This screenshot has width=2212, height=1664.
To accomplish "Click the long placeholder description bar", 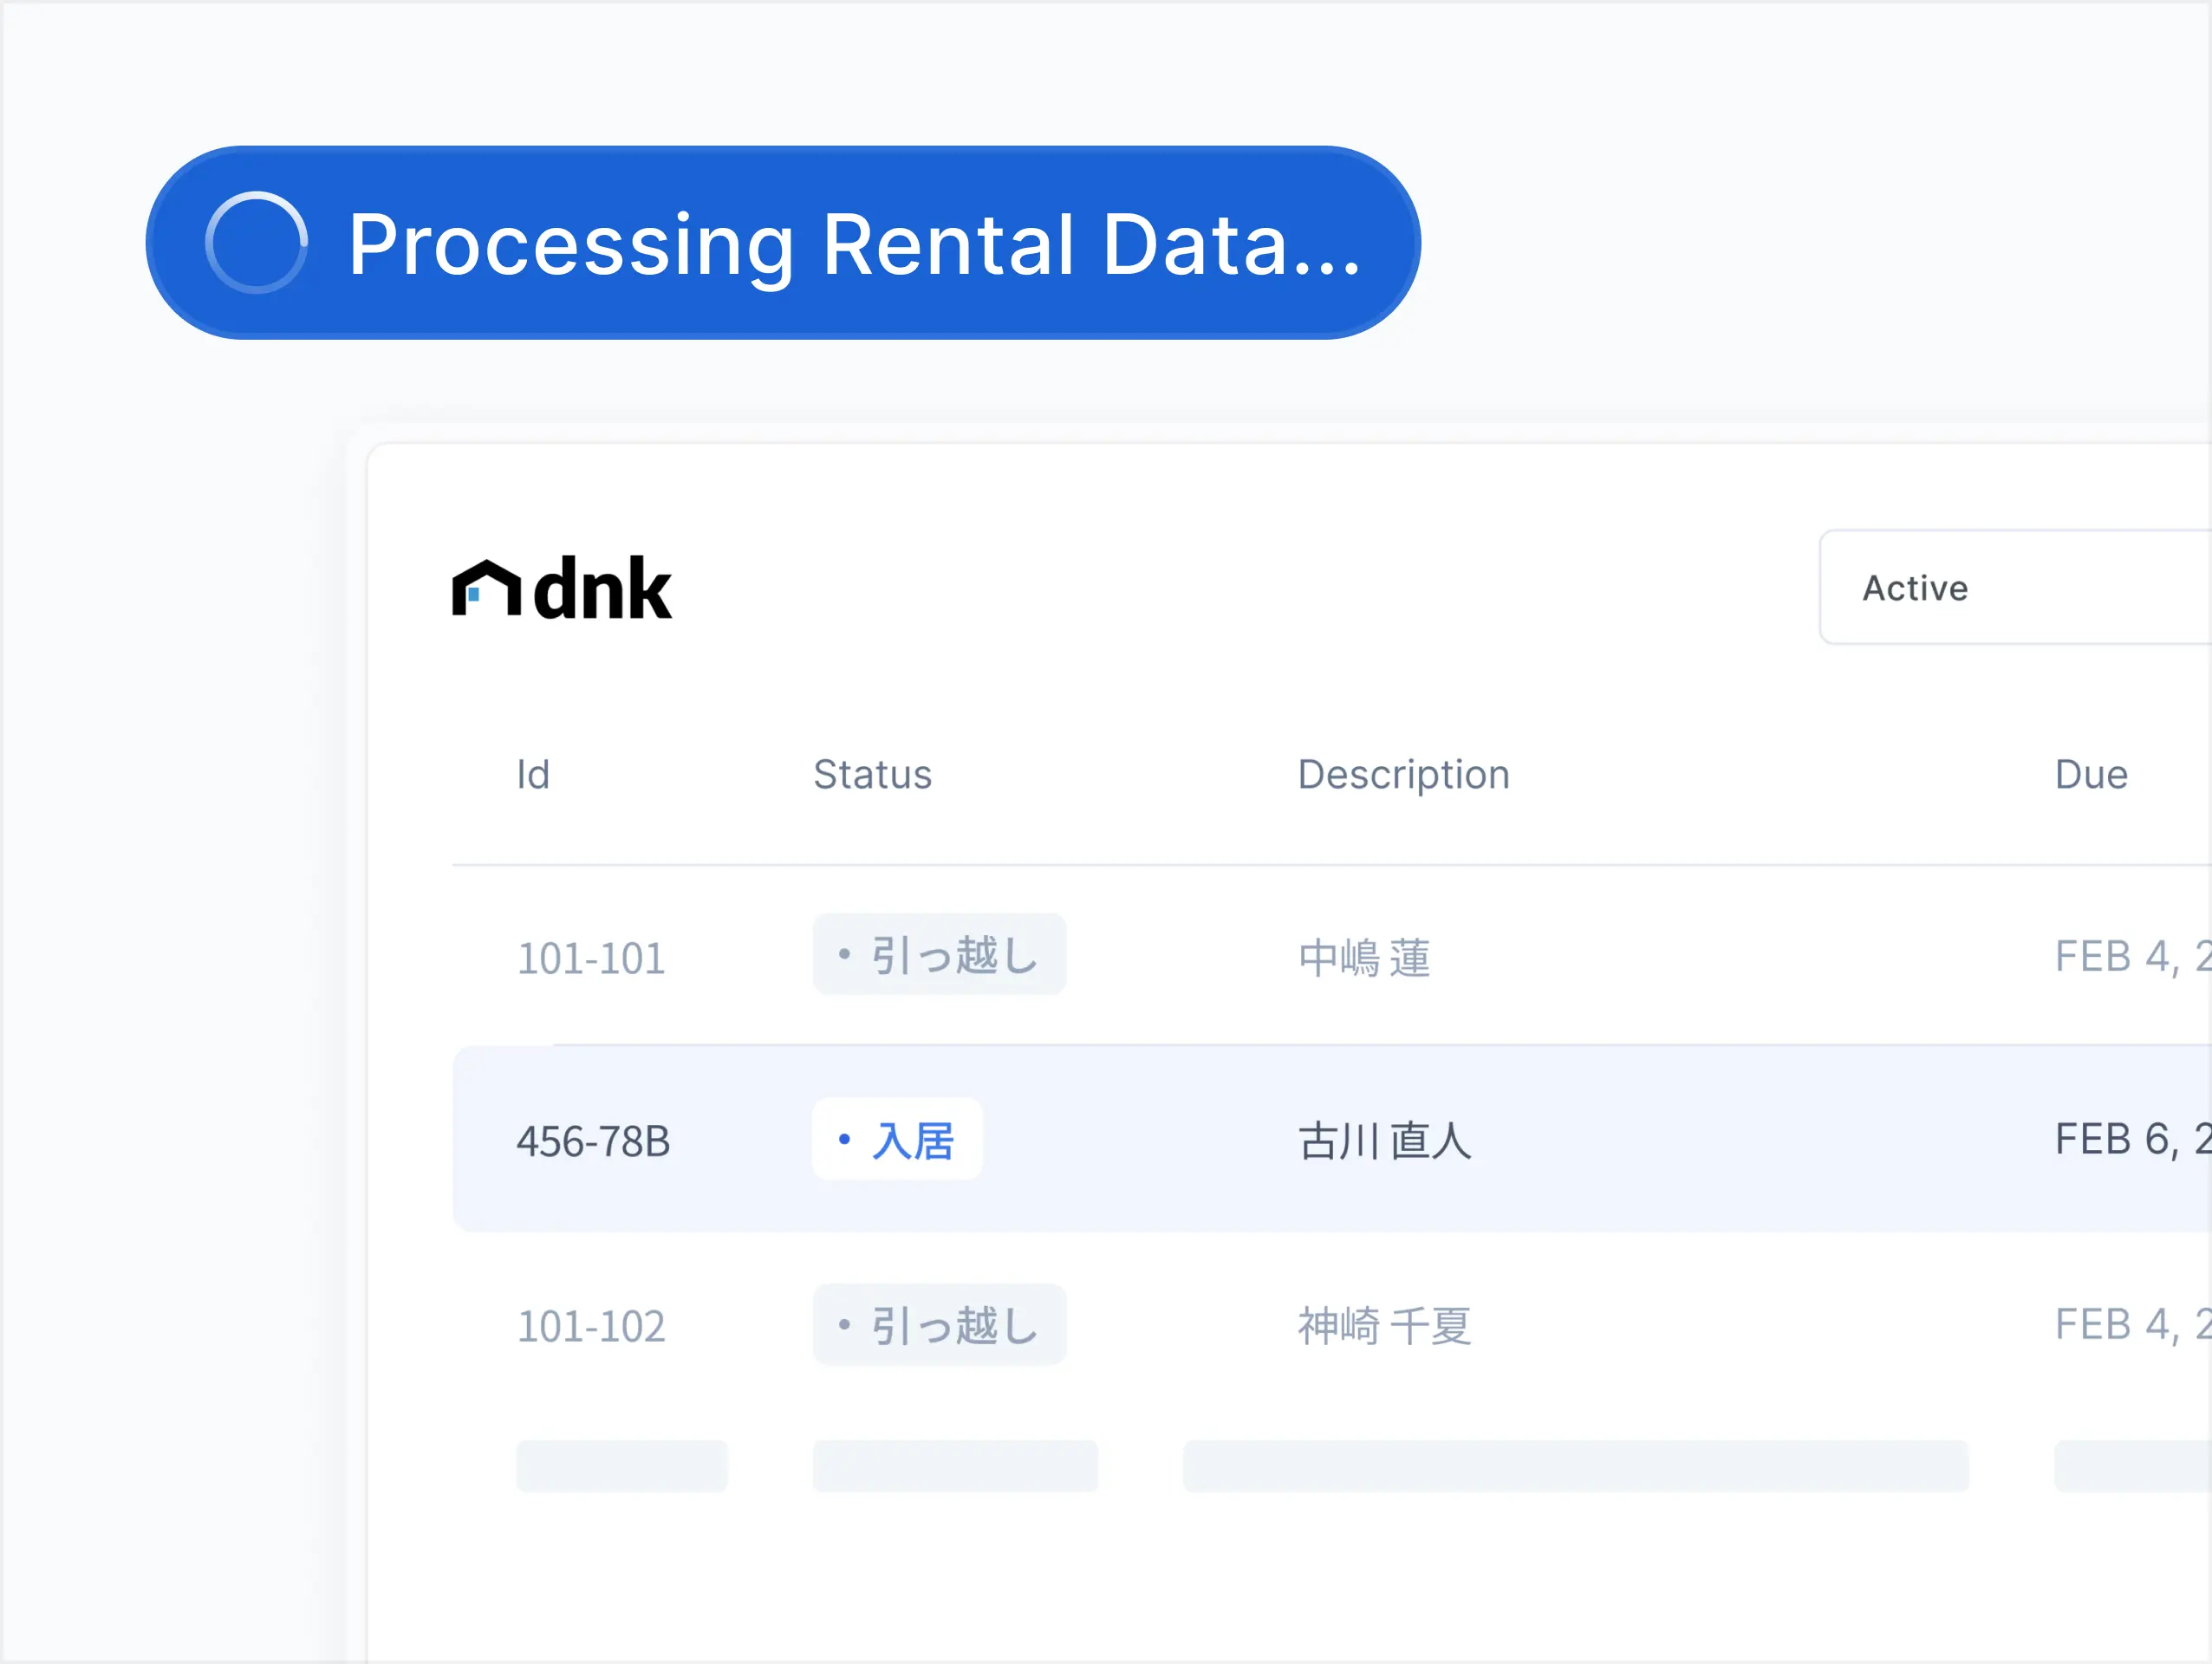I will pos(1575,1466).
